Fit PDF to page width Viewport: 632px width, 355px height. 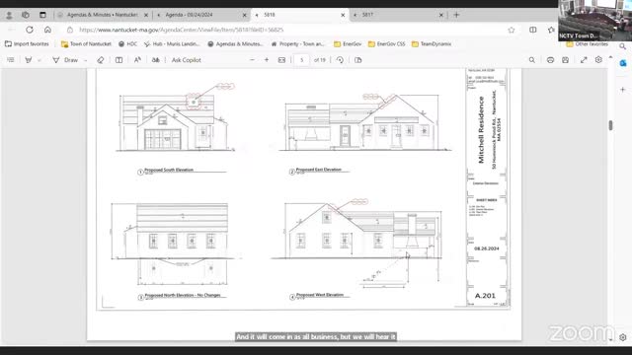[281, 60]
